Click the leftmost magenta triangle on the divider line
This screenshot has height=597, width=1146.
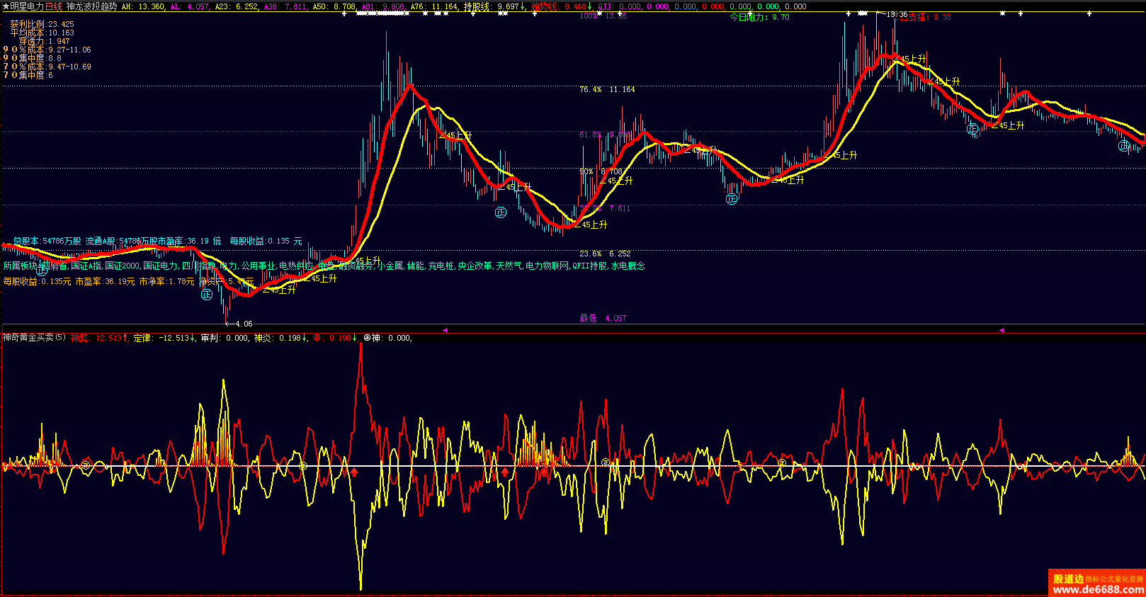click(445, 330)
